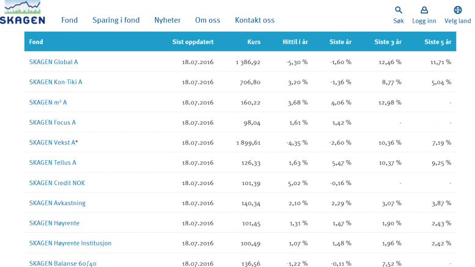Select the 3,20 % year-to-date value
Screen dimensions: 475x267
point(298,82)
